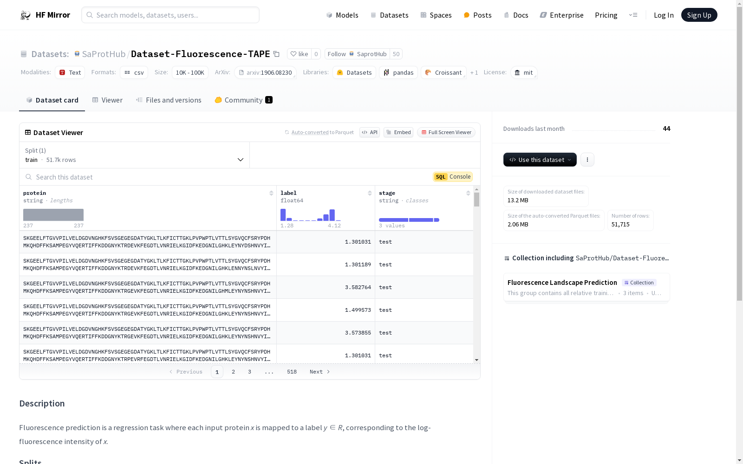Switch to the Community tab
This screenshot has width=743, height=464.
tap(243, 100)
